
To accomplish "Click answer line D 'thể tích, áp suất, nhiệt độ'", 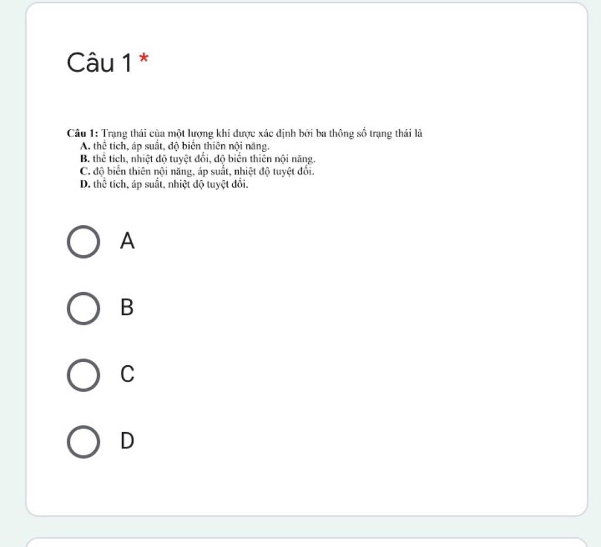I will click(164, 184).
